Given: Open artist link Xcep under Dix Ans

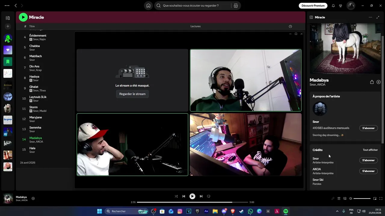Looking at the screenshot, I should click(x=39, y=70).
